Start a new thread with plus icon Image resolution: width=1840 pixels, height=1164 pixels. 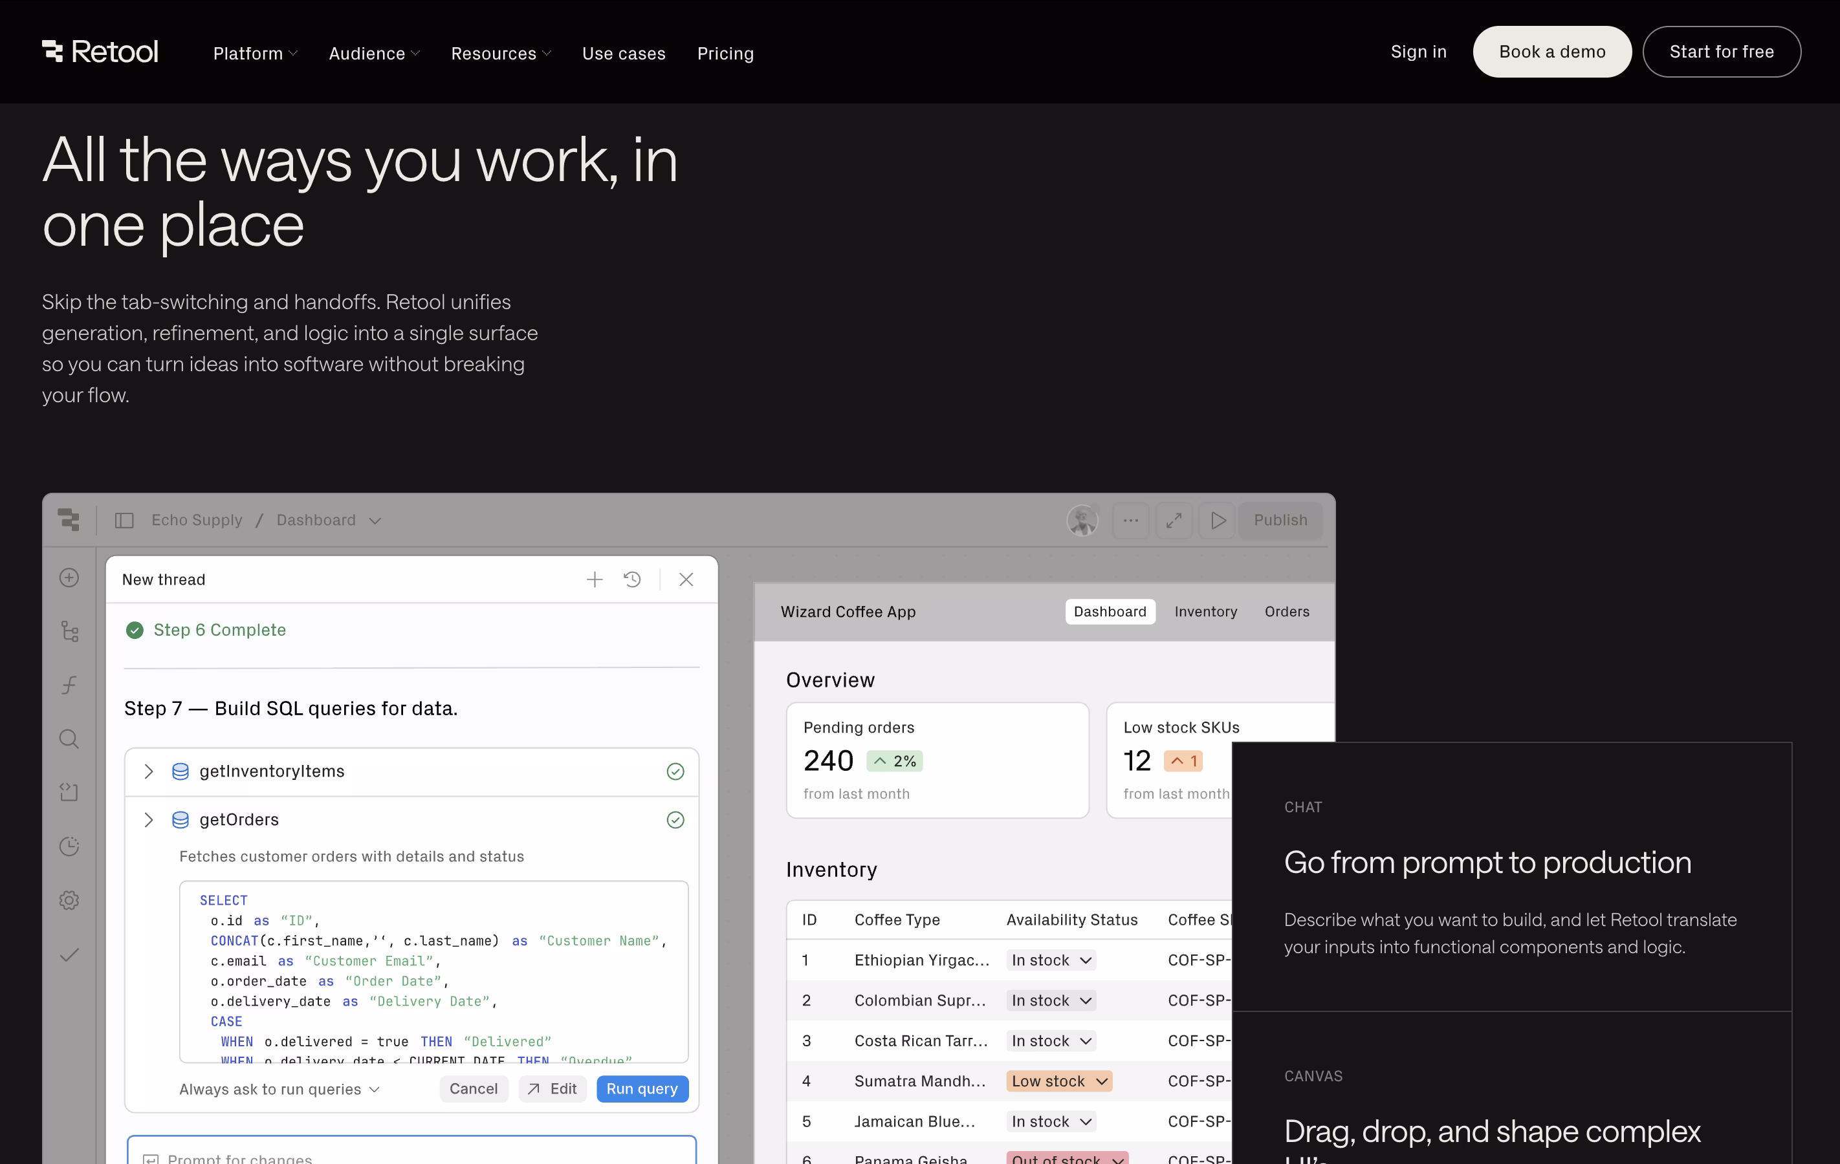[x=595, y=579]
